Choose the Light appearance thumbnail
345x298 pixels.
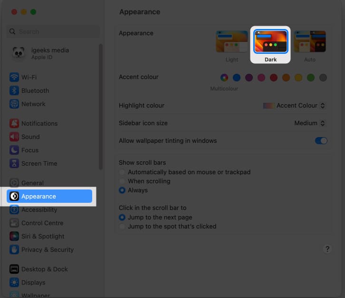tap(232, 41)
